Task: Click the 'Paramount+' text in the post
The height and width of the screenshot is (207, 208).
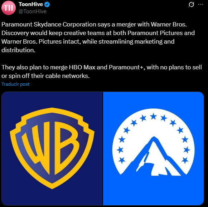Action: tap(127, 67)
